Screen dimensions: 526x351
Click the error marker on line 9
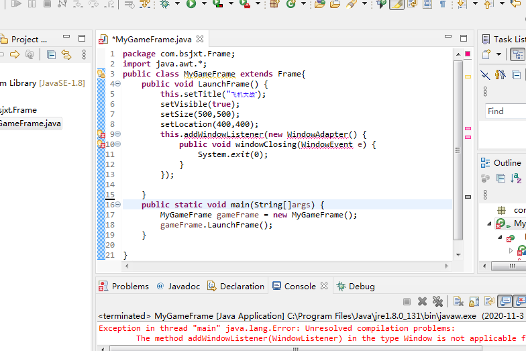tap(101, 134)
